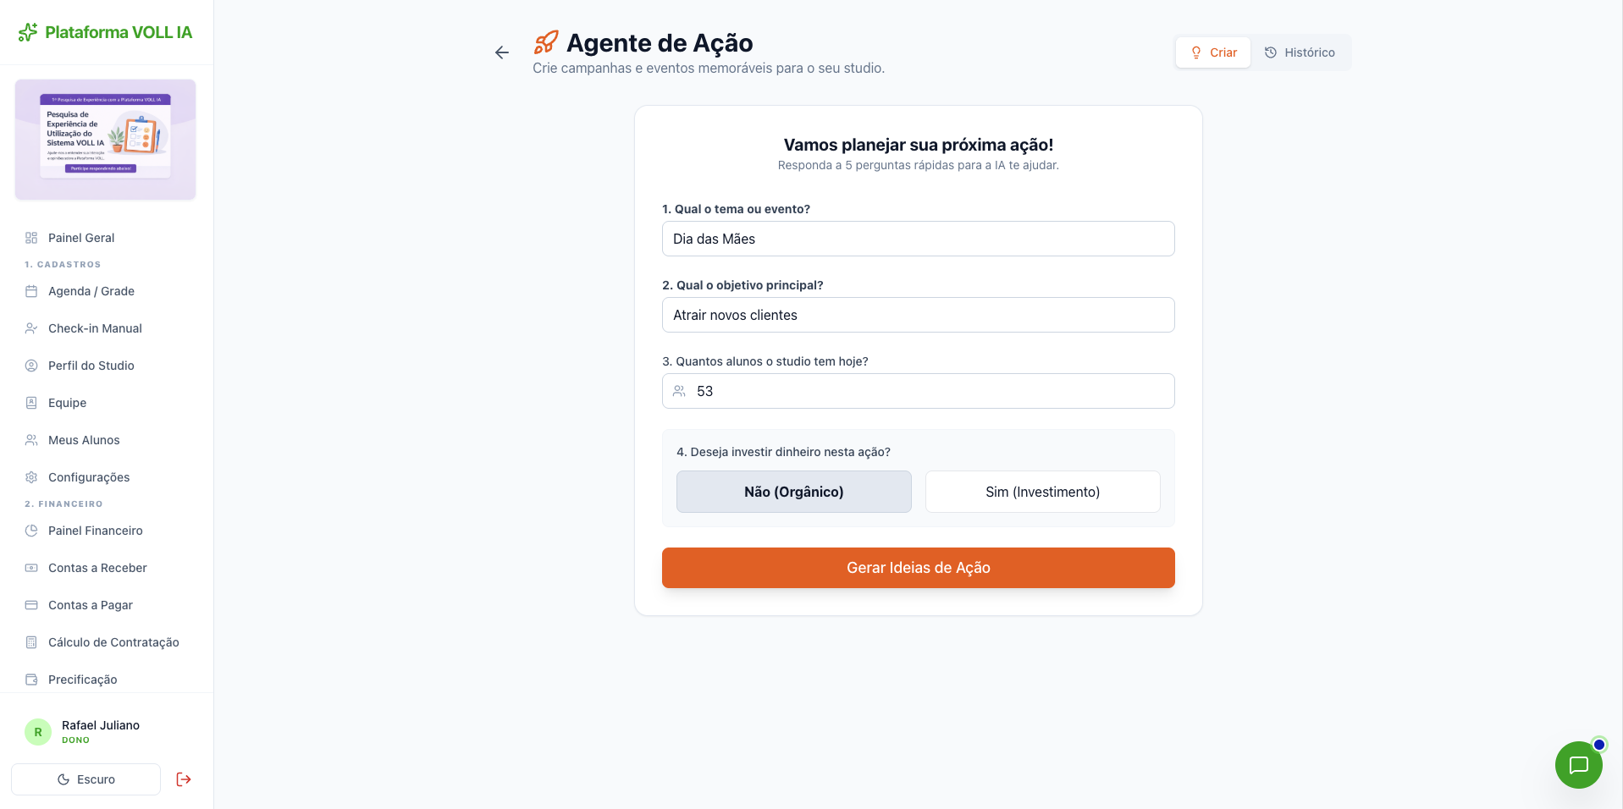The height and width of the screenshot is (809, 1623).
Task: Click the Configurações gear icon
Action: tap(31, 477)
